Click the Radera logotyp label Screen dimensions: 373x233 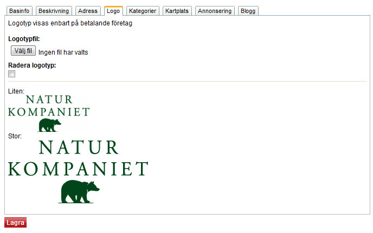tap(32, 65)
